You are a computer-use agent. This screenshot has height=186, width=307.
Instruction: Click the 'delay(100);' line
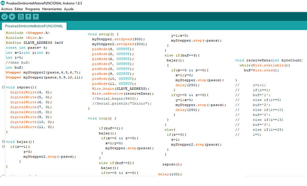click(x=170, y=174)
